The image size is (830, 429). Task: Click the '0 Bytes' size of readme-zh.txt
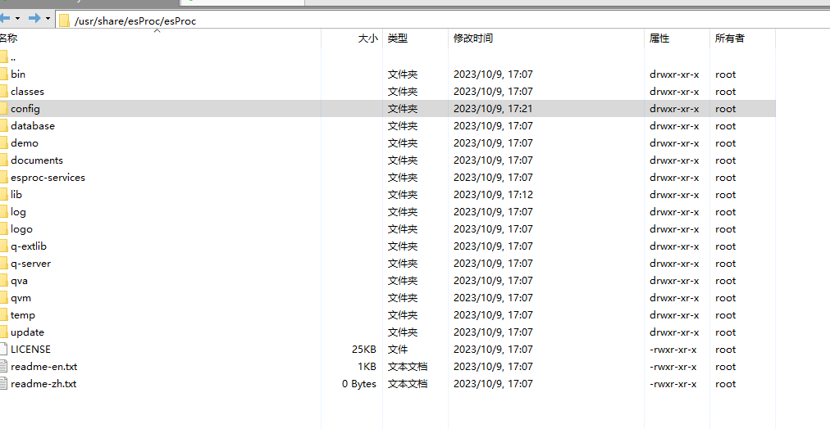pyautogui.click(x=359, y=384)
